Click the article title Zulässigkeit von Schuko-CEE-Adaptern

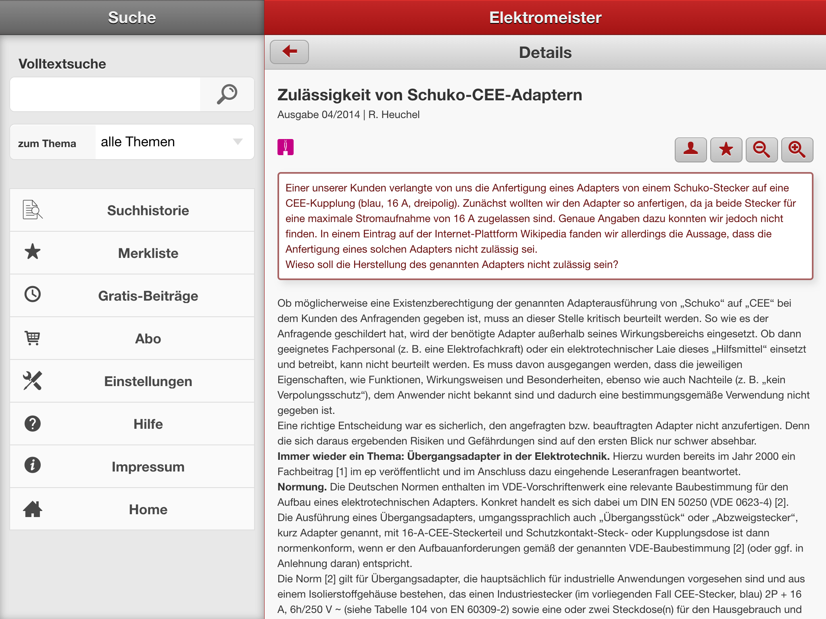(430, 95)
